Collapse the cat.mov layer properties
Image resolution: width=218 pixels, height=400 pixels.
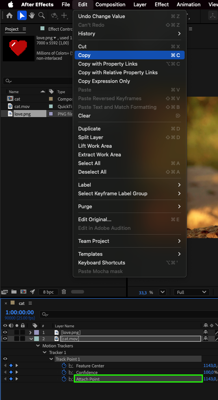click(x=31, y=339)
